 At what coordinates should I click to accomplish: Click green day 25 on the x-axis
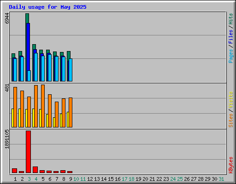click(x=180, y=179)
